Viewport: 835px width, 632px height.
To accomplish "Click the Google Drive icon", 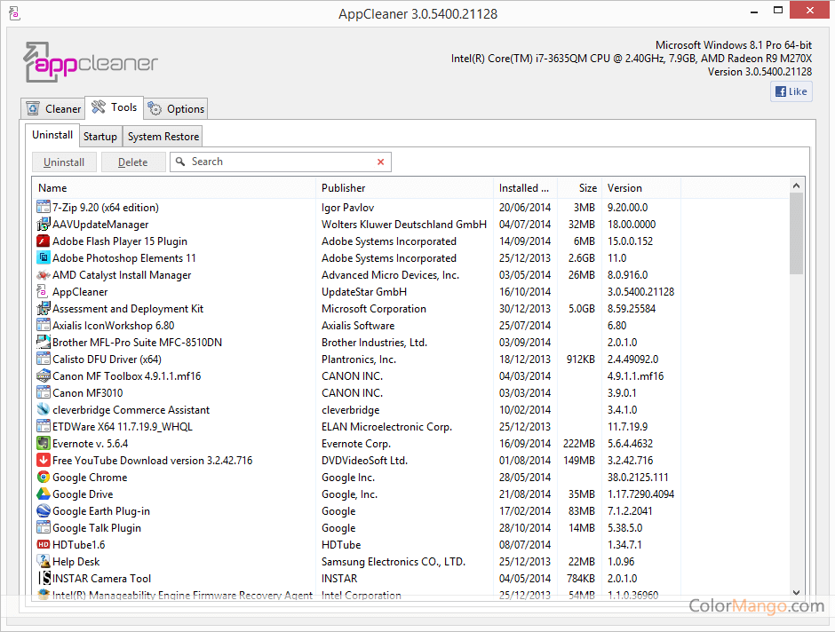I will click(x=44, y=494).
